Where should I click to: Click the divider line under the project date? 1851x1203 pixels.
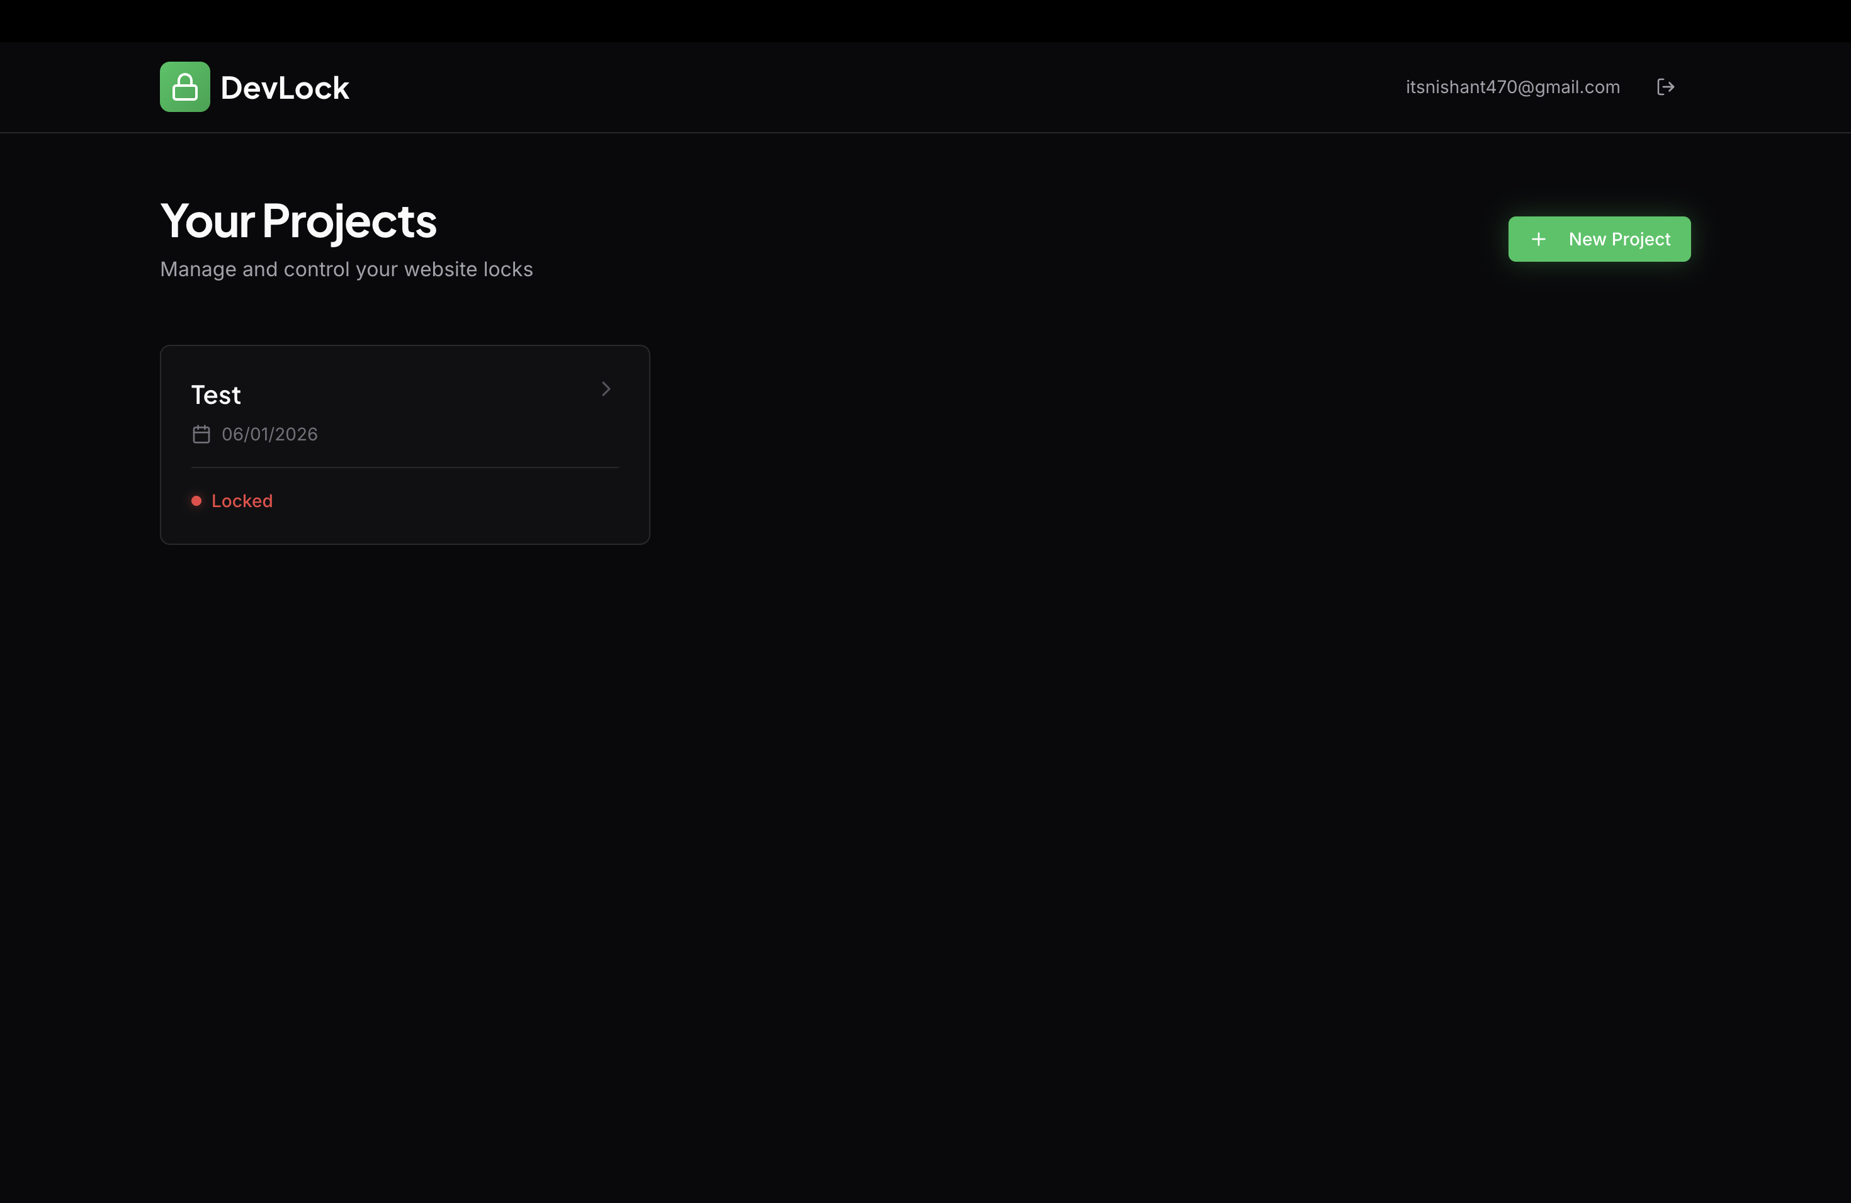click(404, 467)
